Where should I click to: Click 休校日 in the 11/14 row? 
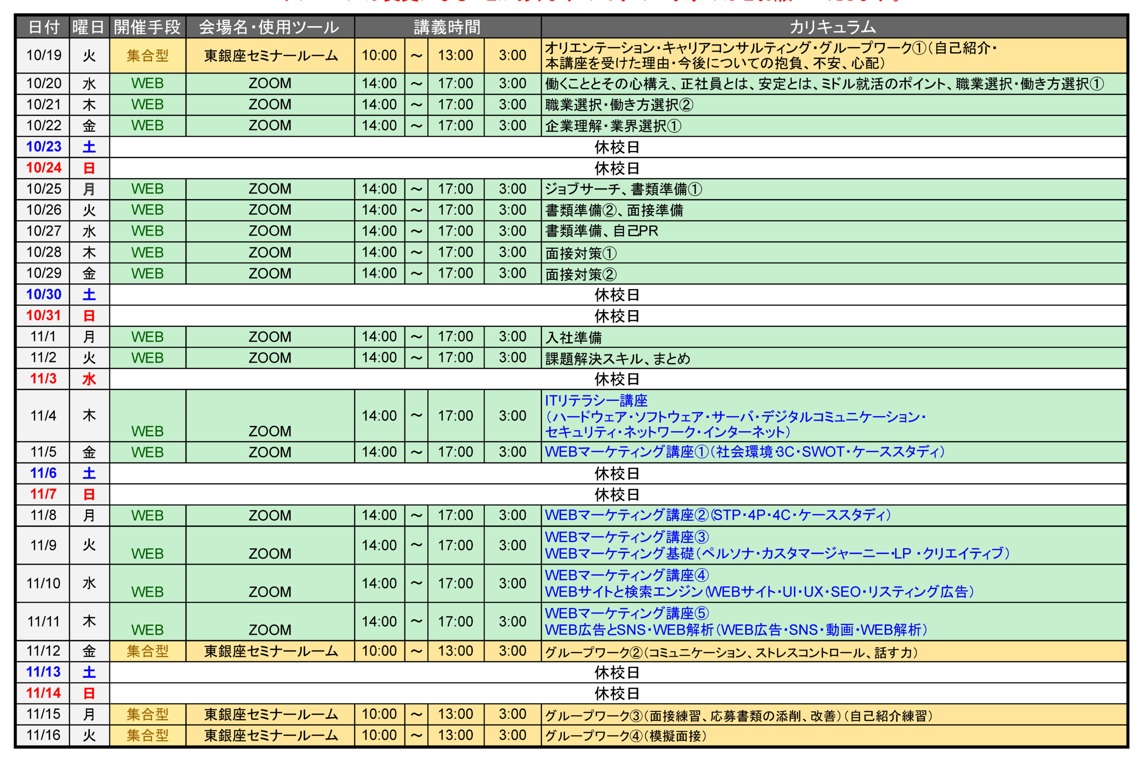pos(617,694)
